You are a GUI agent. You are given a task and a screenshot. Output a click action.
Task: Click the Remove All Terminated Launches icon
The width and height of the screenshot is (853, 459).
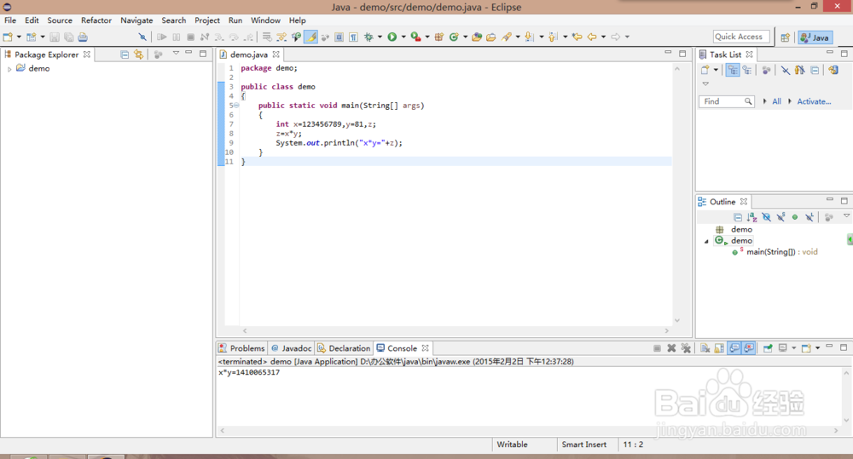(x=686, y=348)
